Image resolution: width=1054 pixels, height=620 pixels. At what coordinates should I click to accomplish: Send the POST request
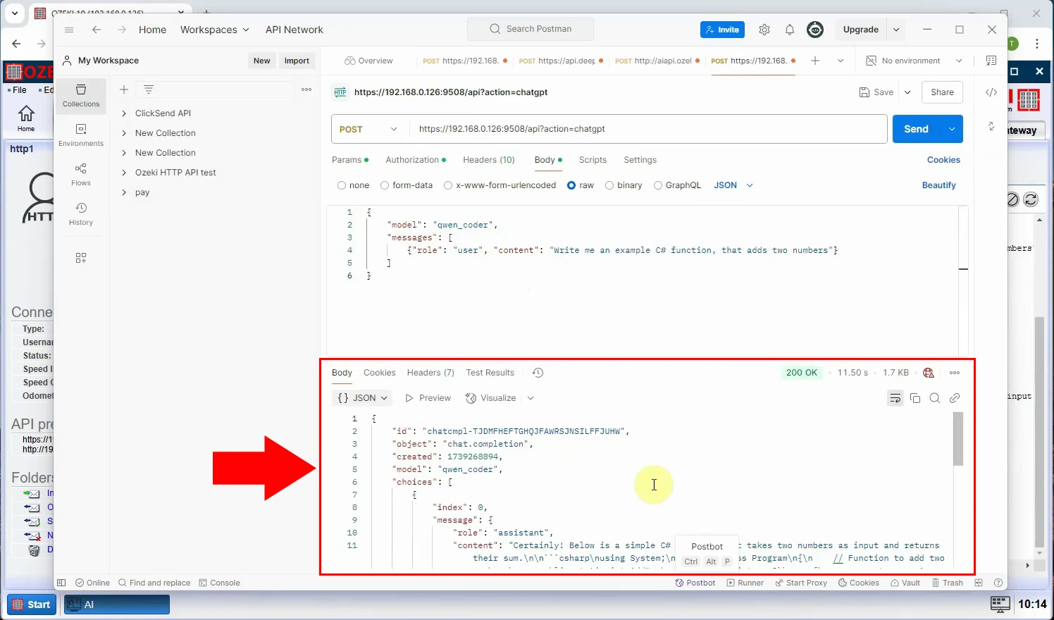pyautogui.click(x=917, y=129)
